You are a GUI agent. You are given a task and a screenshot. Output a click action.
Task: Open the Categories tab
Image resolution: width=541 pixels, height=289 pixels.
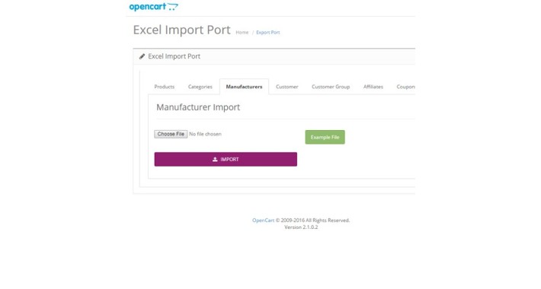[x=200, y=87]
